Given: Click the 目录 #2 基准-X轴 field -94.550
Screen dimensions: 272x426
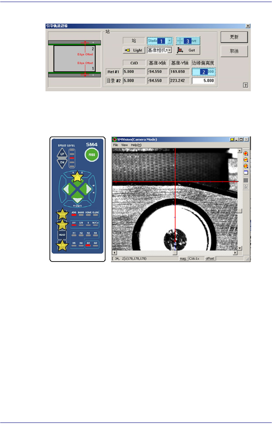Looking at the screenshot, I should pos(157,81).
